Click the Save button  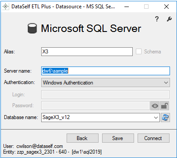(118, 138)
